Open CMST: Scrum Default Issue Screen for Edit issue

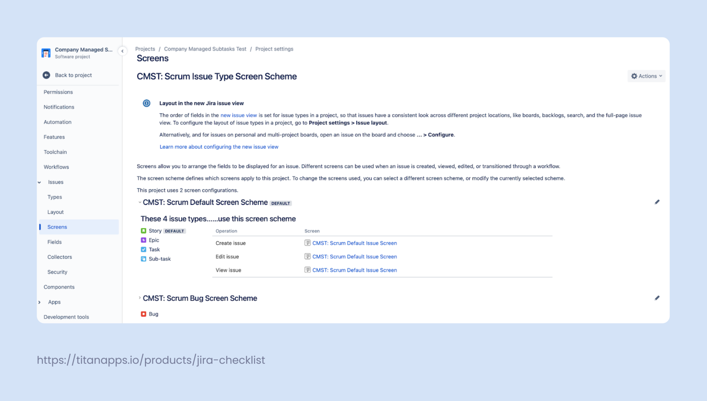coord(355,257)
